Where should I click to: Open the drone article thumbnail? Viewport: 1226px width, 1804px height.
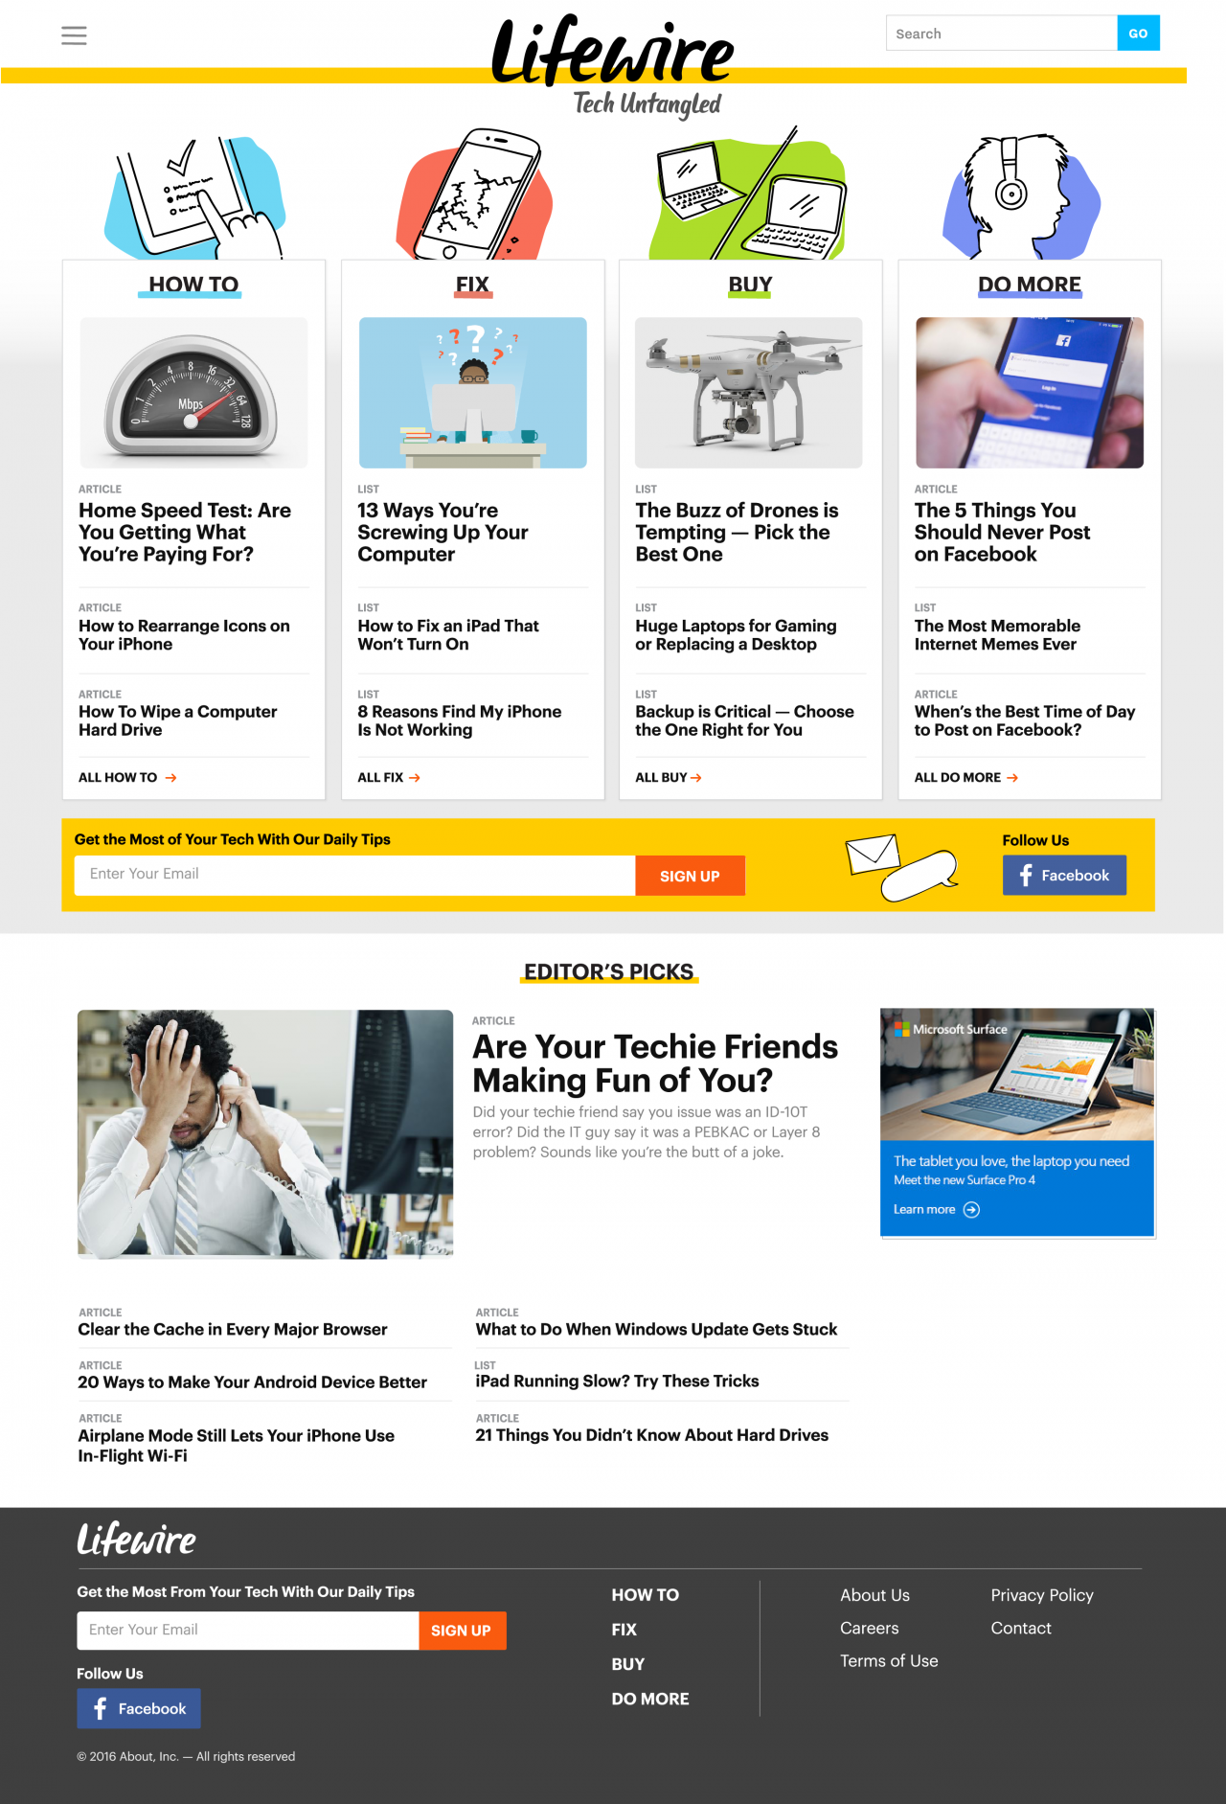coord(749,393)
